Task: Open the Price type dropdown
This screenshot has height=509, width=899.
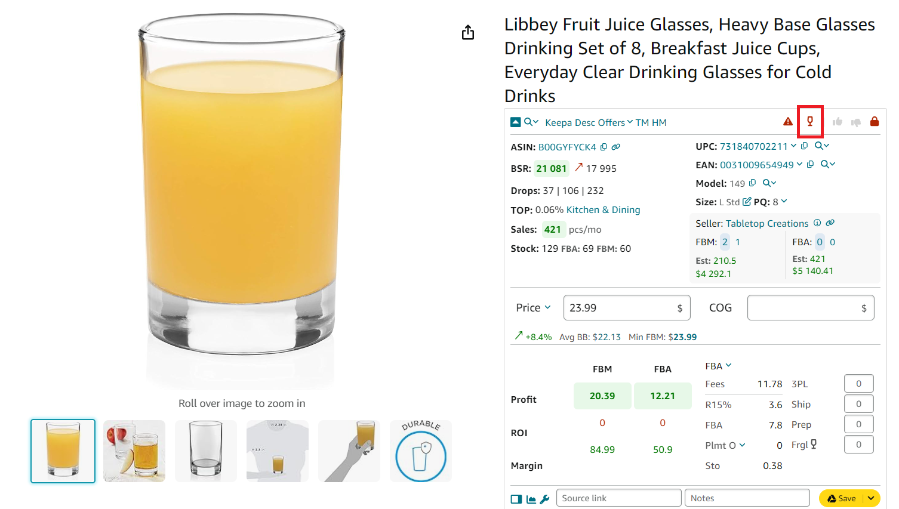Action: [x=533, y=307]
